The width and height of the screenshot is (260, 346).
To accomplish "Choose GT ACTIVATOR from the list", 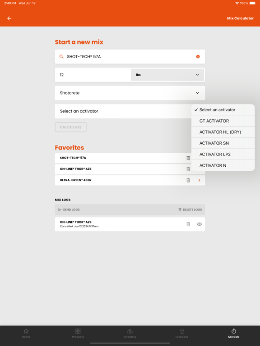I will coord(223,121).
